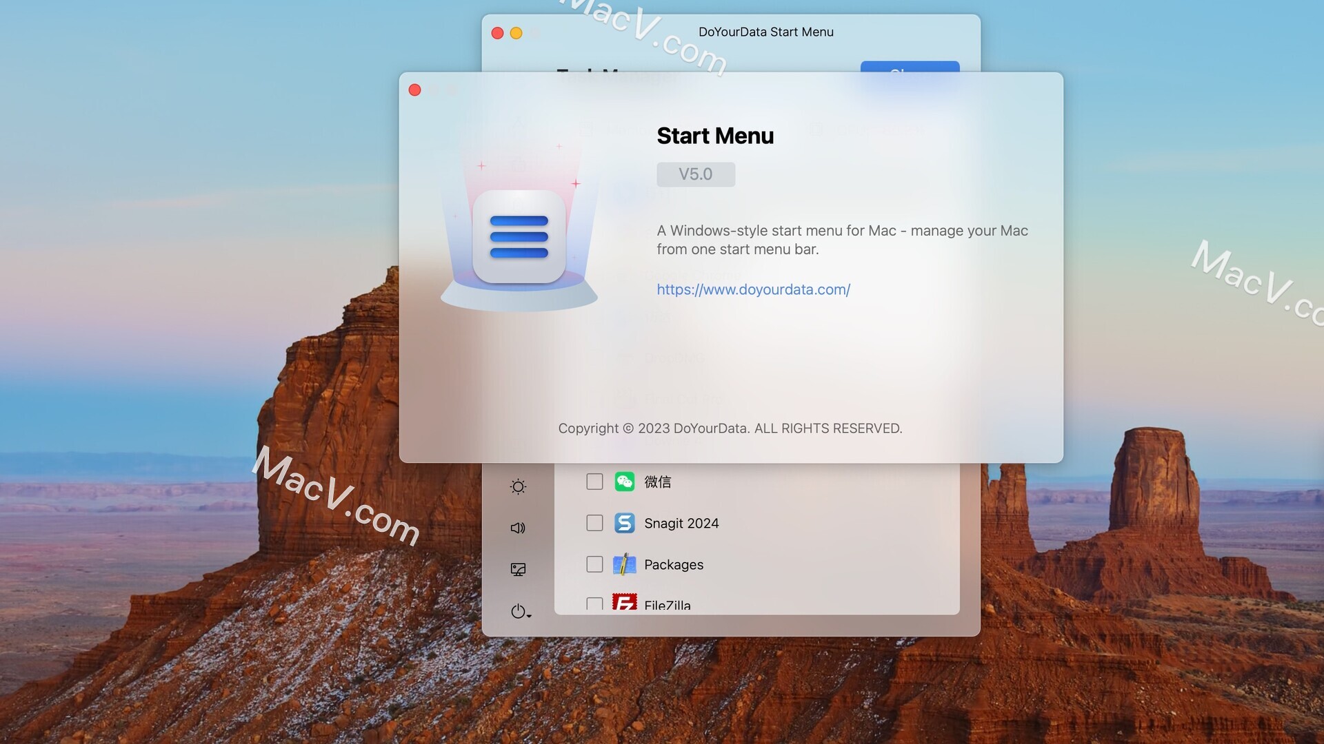Open the display settings monitor icon

tap(518, 570)
